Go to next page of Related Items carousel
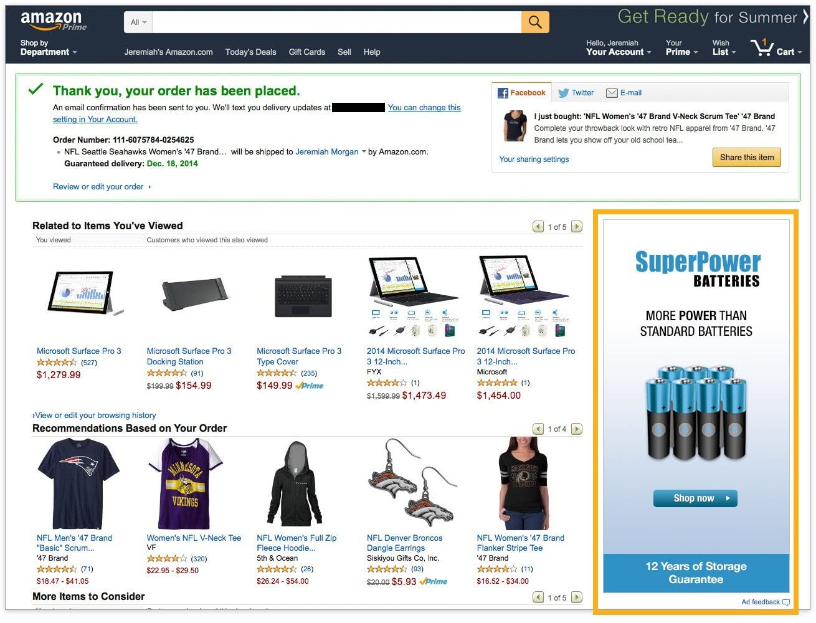Image resolution: width=816 pixels, height=623 pixels. [x=577, y=227]
